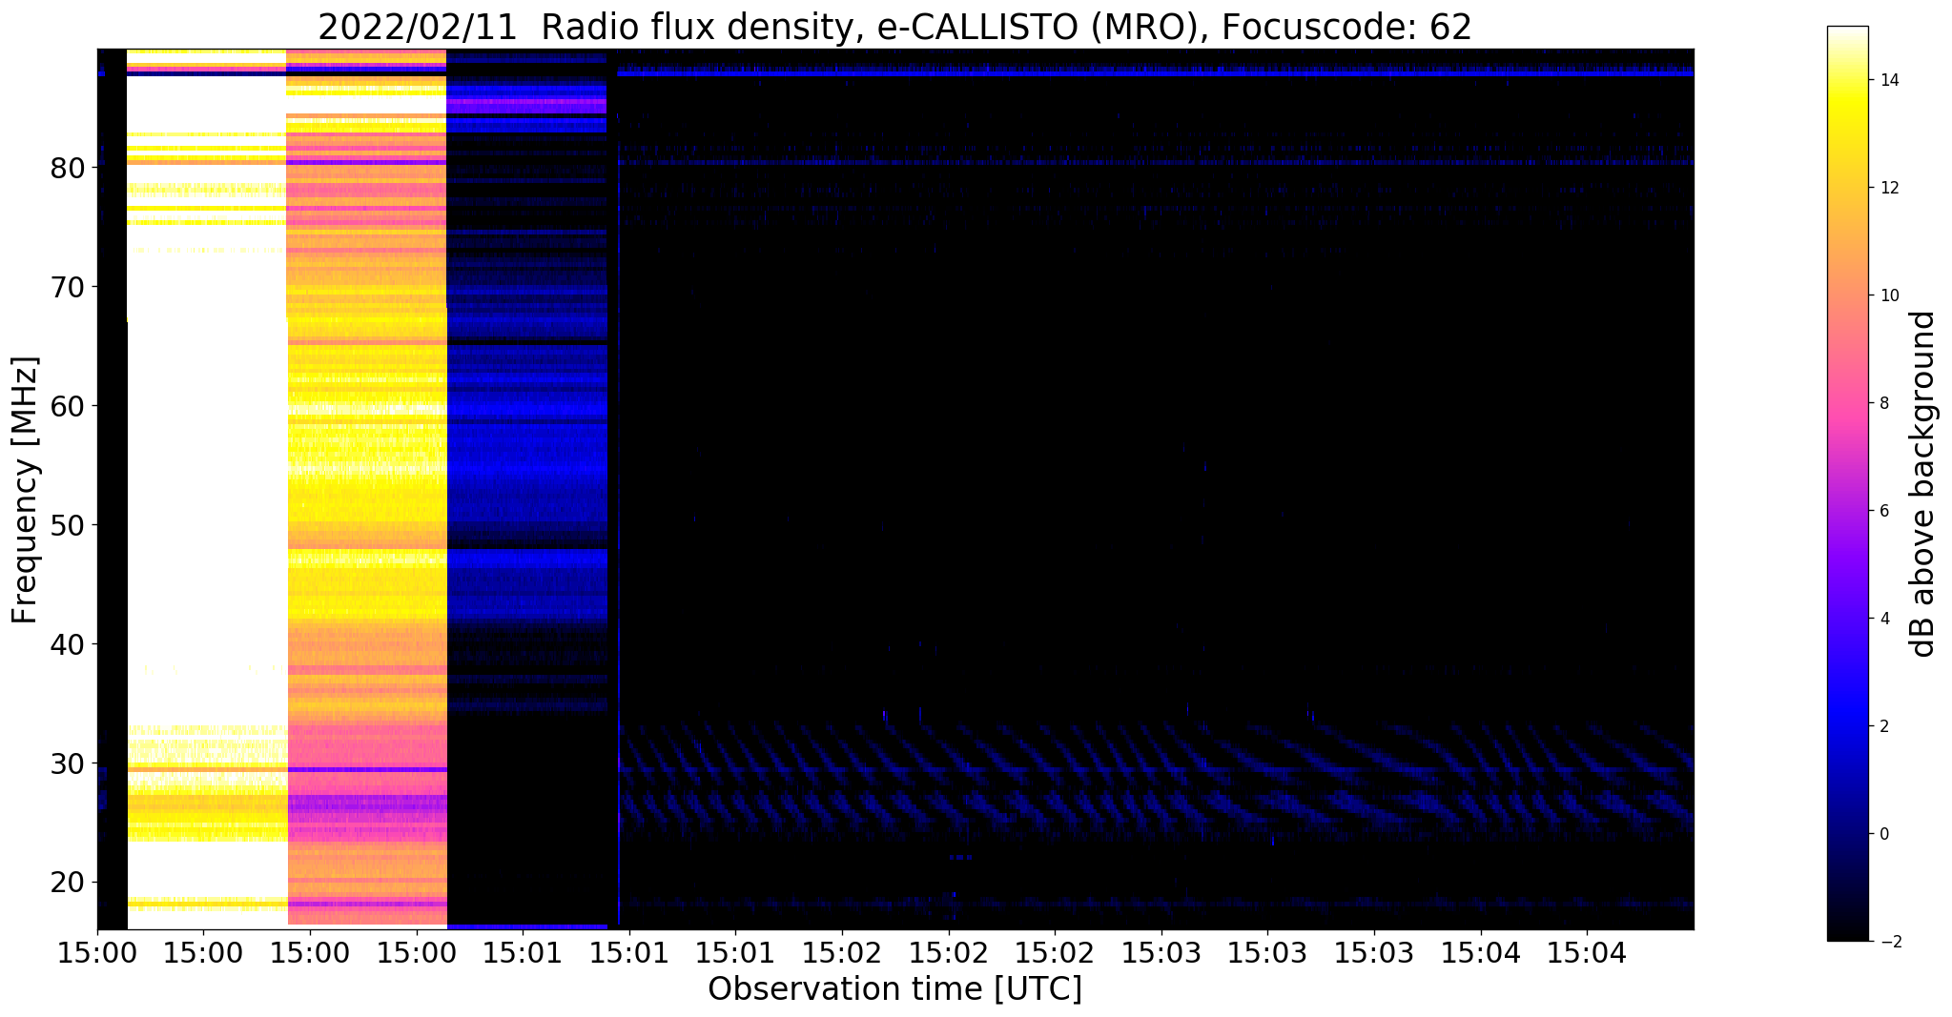Click the y-axis tick label 50
Image resolution: width=1952 pixels, height=1017 pixels.
69,525
